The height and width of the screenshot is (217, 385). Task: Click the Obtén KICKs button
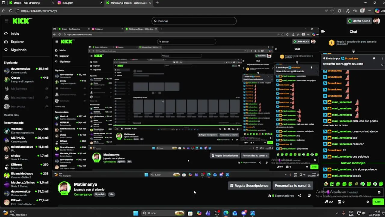tap(359, 21)
